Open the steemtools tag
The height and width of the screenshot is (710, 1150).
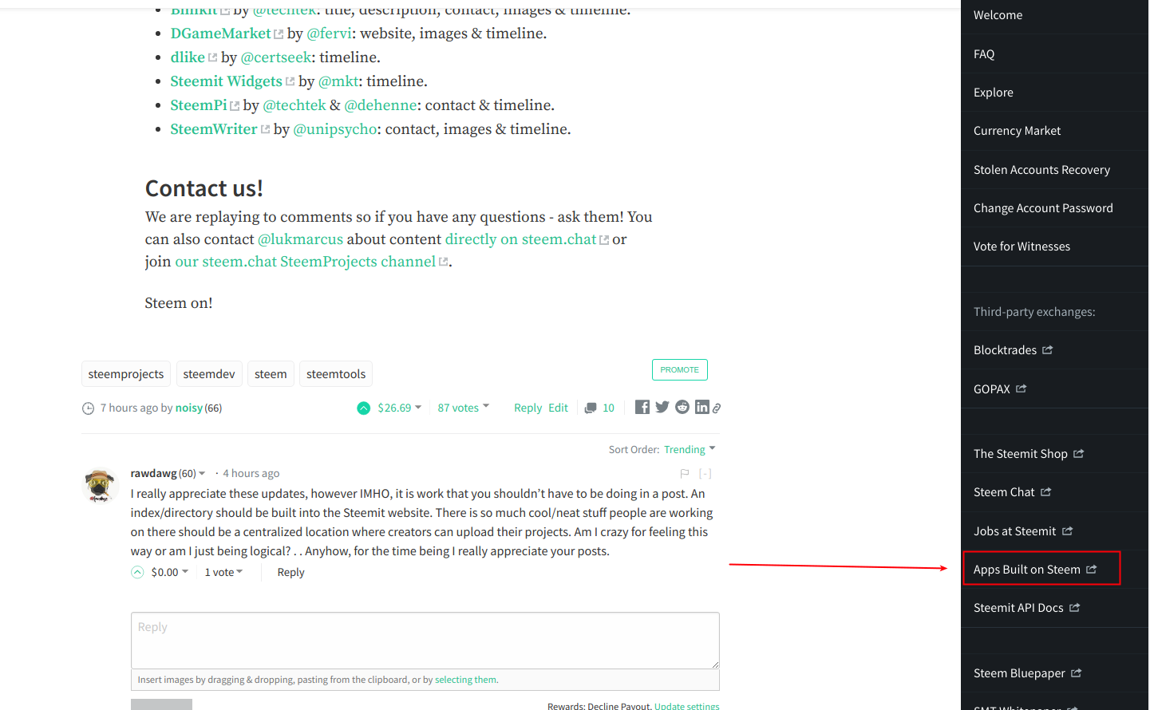(336, 374)
